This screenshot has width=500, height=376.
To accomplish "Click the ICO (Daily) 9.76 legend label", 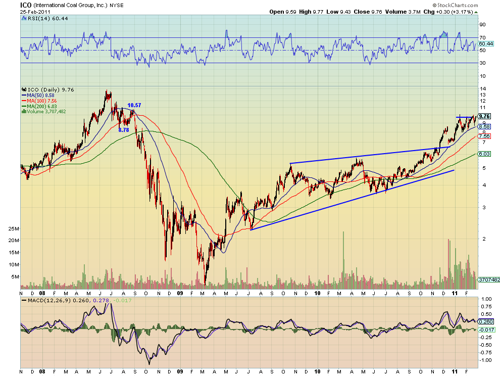I will (x=51, y=89).
